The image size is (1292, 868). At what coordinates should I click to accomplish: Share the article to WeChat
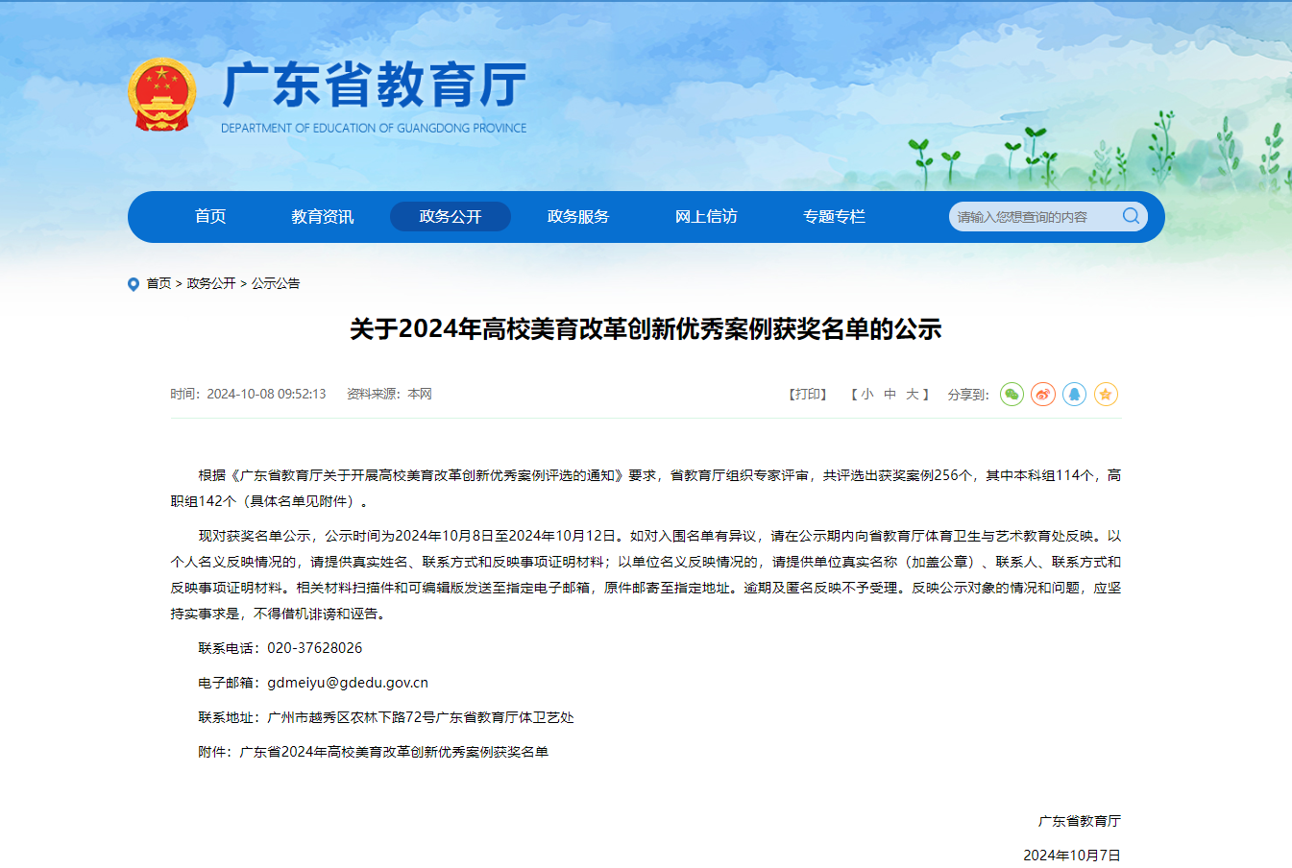pos(1012,395)
